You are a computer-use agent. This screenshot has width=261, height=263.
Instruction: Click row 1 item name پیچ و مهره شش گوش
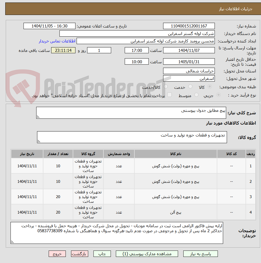coord(176,166)
